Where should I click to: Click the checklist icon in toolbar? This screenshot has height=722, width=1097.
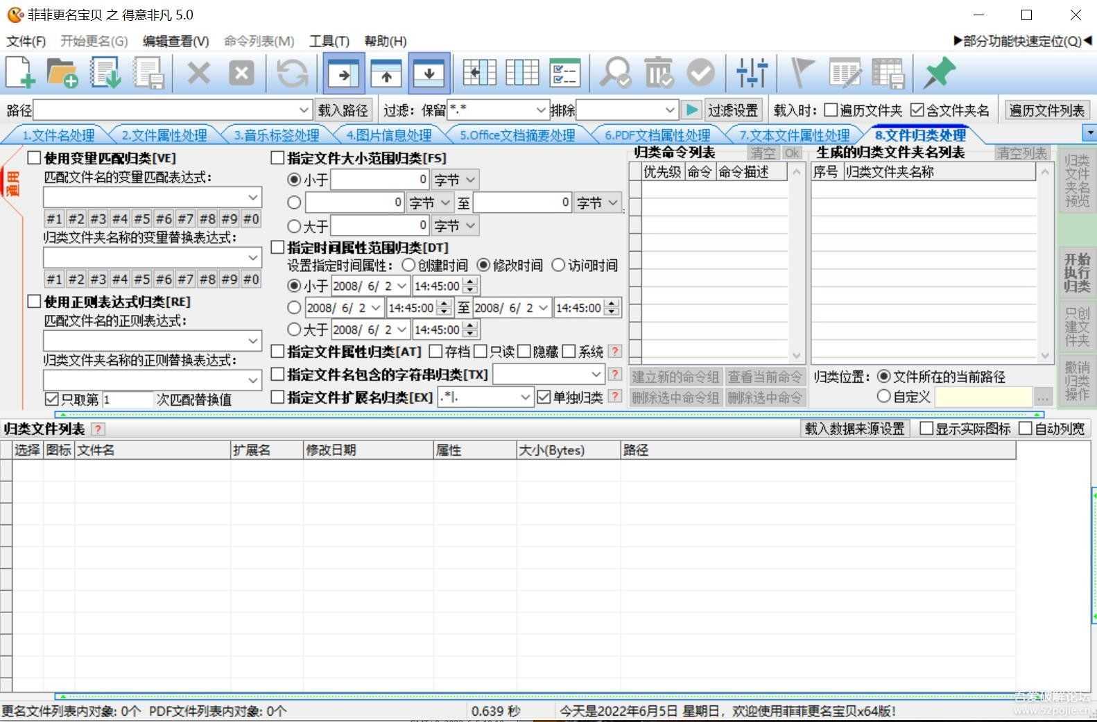point(564,73)
